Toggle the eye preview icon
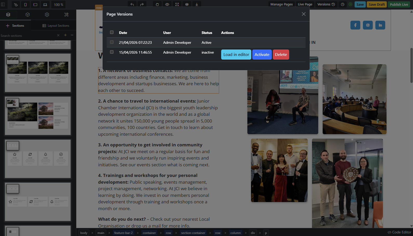 167,4
